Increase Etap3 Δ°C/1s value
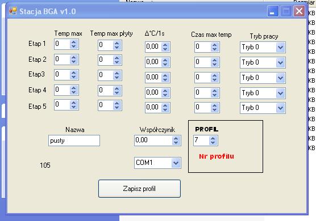316x221 pixels. 165,75
